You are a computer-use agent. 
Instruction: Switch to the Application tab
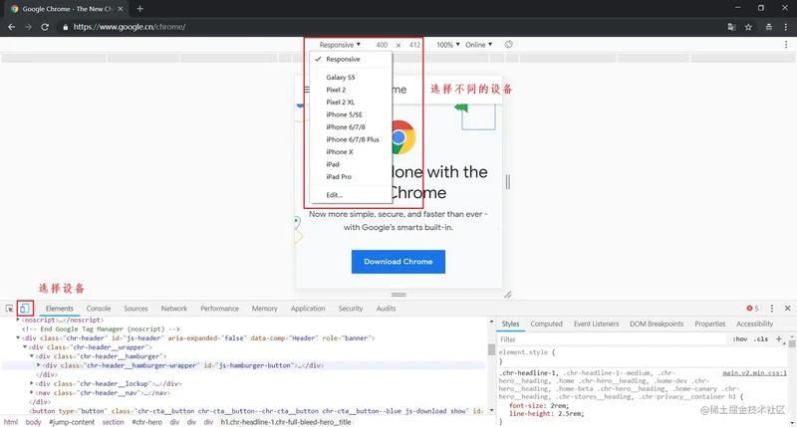pos(308,309)
